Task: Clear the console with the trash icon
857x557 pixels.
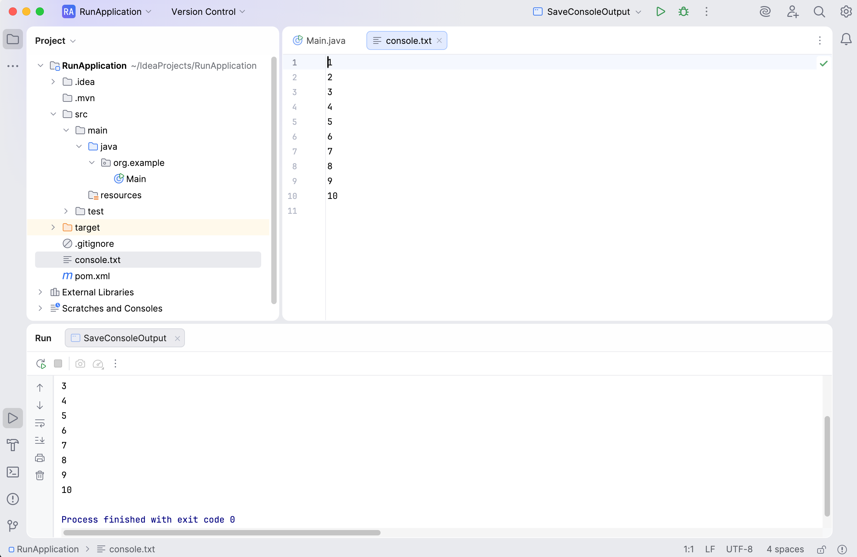Action: (39, 476)
